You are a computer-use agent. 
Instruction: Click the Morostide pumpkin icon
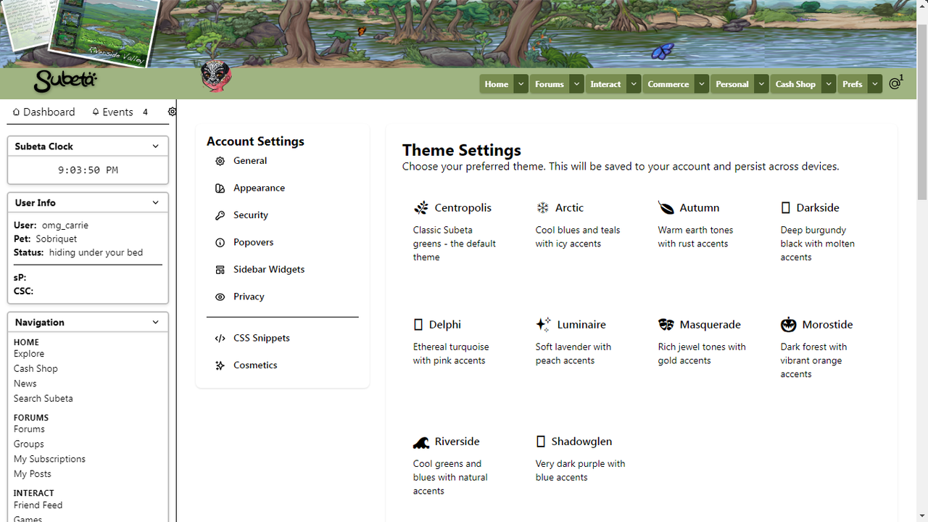point(789,324)
